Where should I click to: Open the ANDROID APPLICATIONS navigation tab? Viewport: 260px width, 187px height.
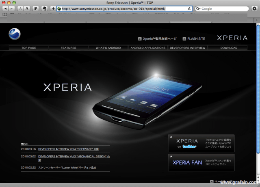[x=148, y=48]
